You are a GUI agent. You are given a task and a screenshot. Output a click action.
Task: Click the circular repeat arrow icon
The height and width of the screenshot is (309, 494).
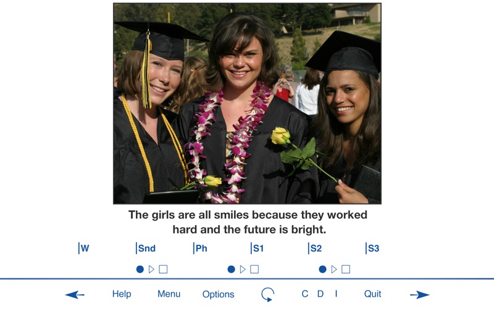coord(267,295)
